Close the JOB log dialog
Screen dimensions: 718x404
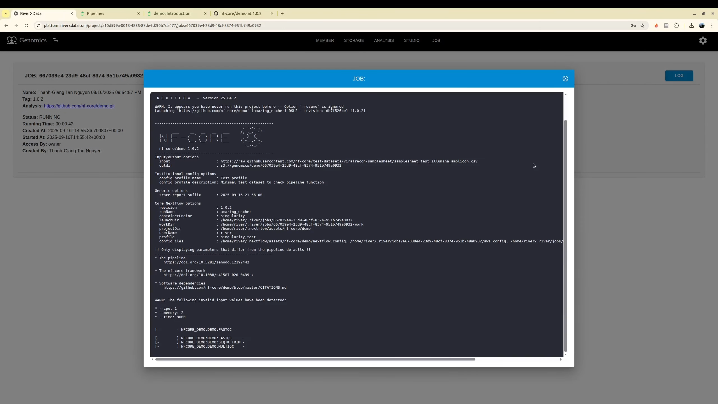point(565,79)
